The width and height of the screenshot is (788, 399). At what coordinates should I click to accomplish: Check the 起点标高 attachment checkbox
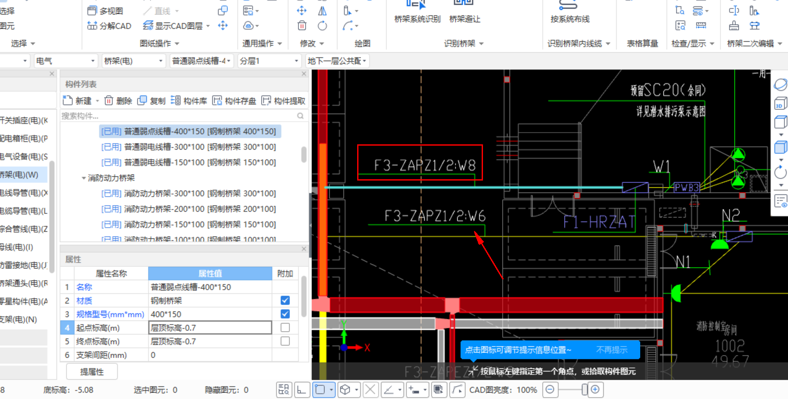click(x=285, y=327)
